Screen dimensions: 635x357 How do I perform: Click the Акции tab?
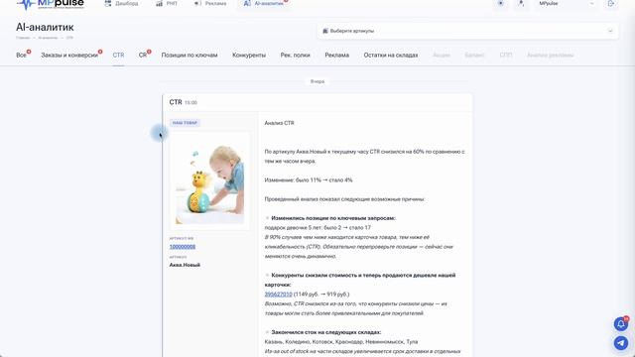coord(442,56)
